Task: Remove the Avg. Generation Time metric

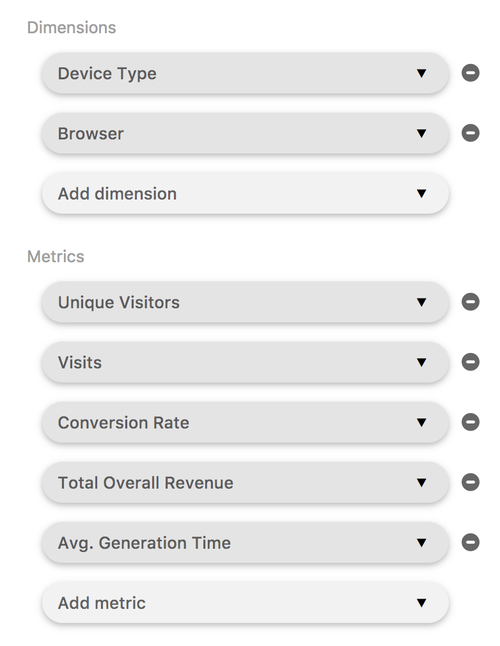Action: 470,542
